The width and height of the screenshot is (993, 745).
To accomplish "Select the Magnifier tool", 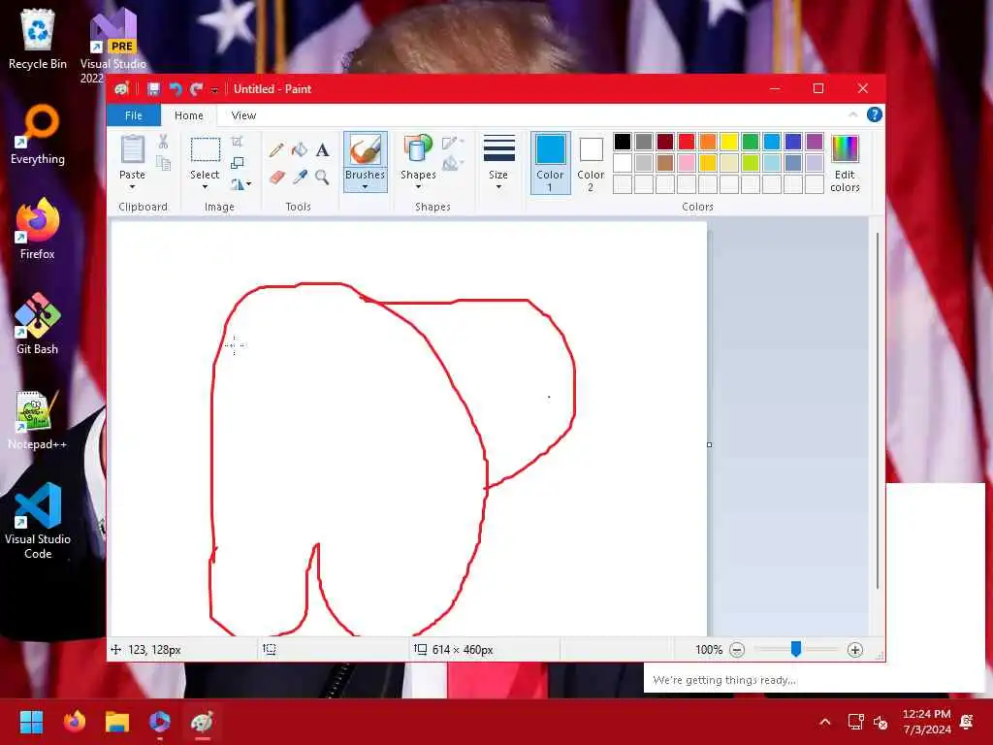I will click(x=322, y=177).
